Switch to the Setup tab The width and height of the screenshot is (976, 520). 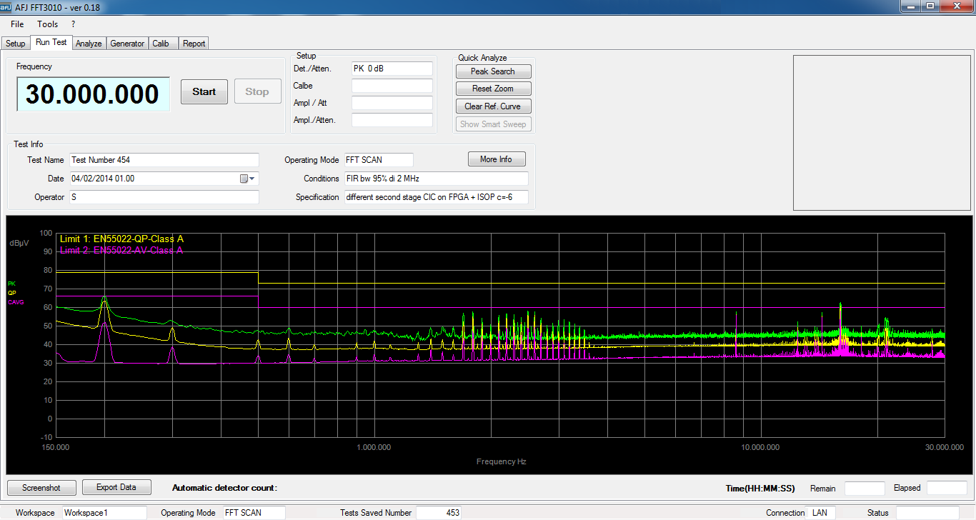pyautogui.click(x=16, y=44)
